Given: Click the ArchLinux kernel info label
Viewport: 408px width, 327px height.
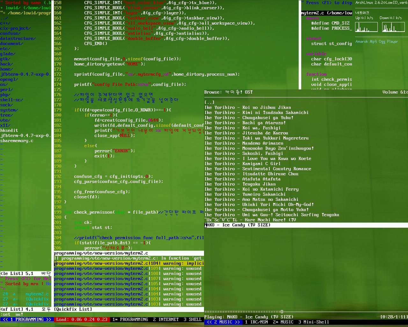Looking at the screenshot, I should [x=382, y=3].
